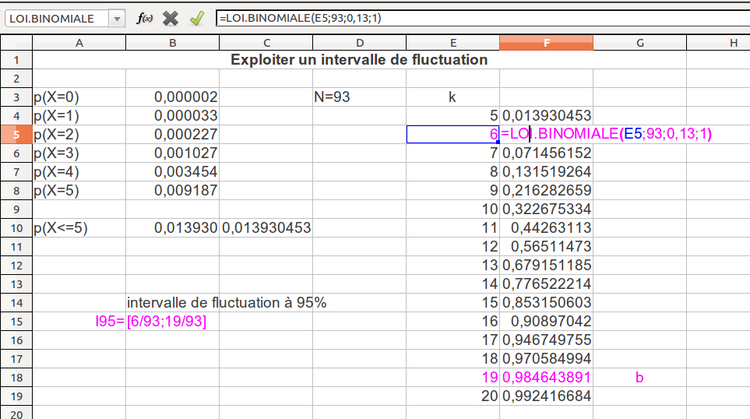The image size is (750, 419).
Task: Accept the formula with the green checkmark
Action: [196, 19]
